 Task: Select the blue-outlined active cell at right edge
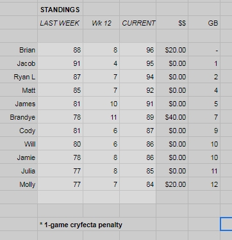coord(226,224)
